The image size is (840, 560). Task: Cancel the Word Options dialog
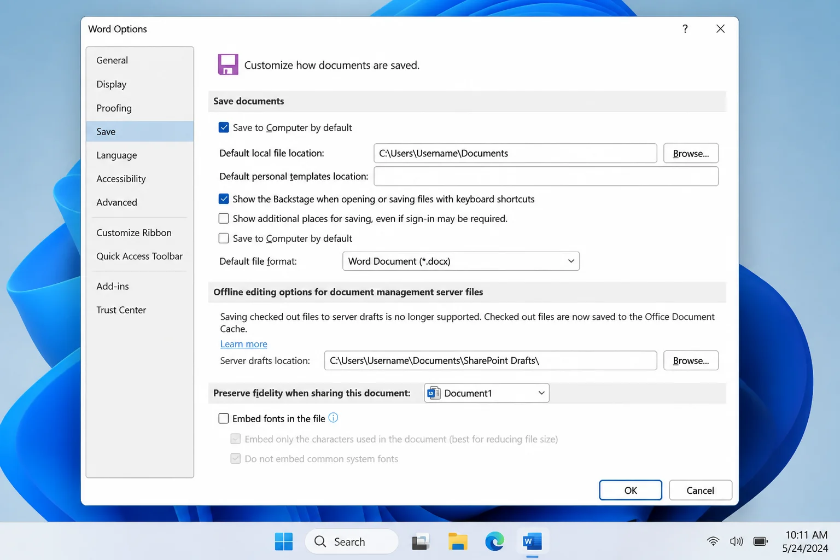tap(701, 490)
